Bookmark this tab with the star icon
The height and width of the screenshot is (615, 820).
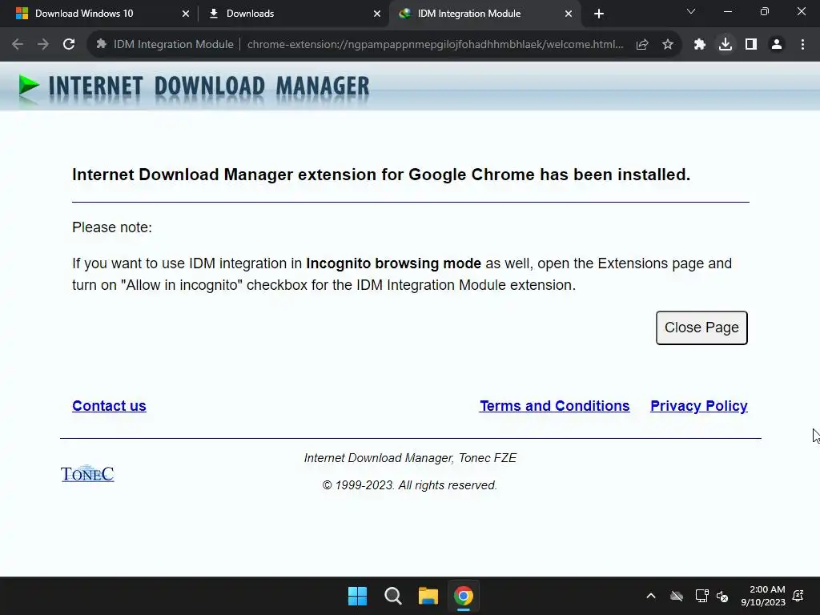click(668, 45)
